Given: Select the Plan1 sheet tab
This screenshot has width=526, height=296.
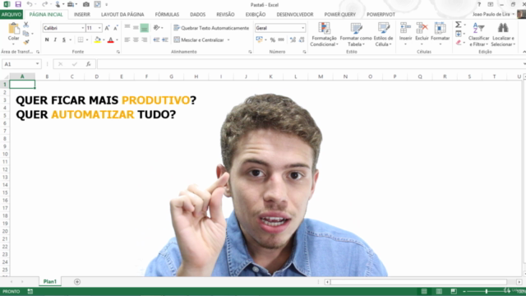Looking at the screenshot, I should tap(50, 281).
